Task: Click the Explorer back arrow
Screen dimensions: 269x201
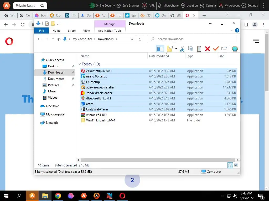Action: (39, 39)
